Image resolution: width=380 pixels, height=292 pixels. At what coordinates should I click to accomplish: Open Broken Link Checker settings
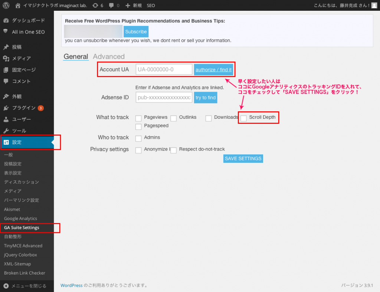point(24,273)
